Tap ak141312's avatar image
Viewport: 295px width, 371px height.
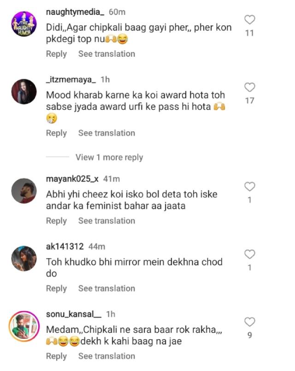pos(24,258)
